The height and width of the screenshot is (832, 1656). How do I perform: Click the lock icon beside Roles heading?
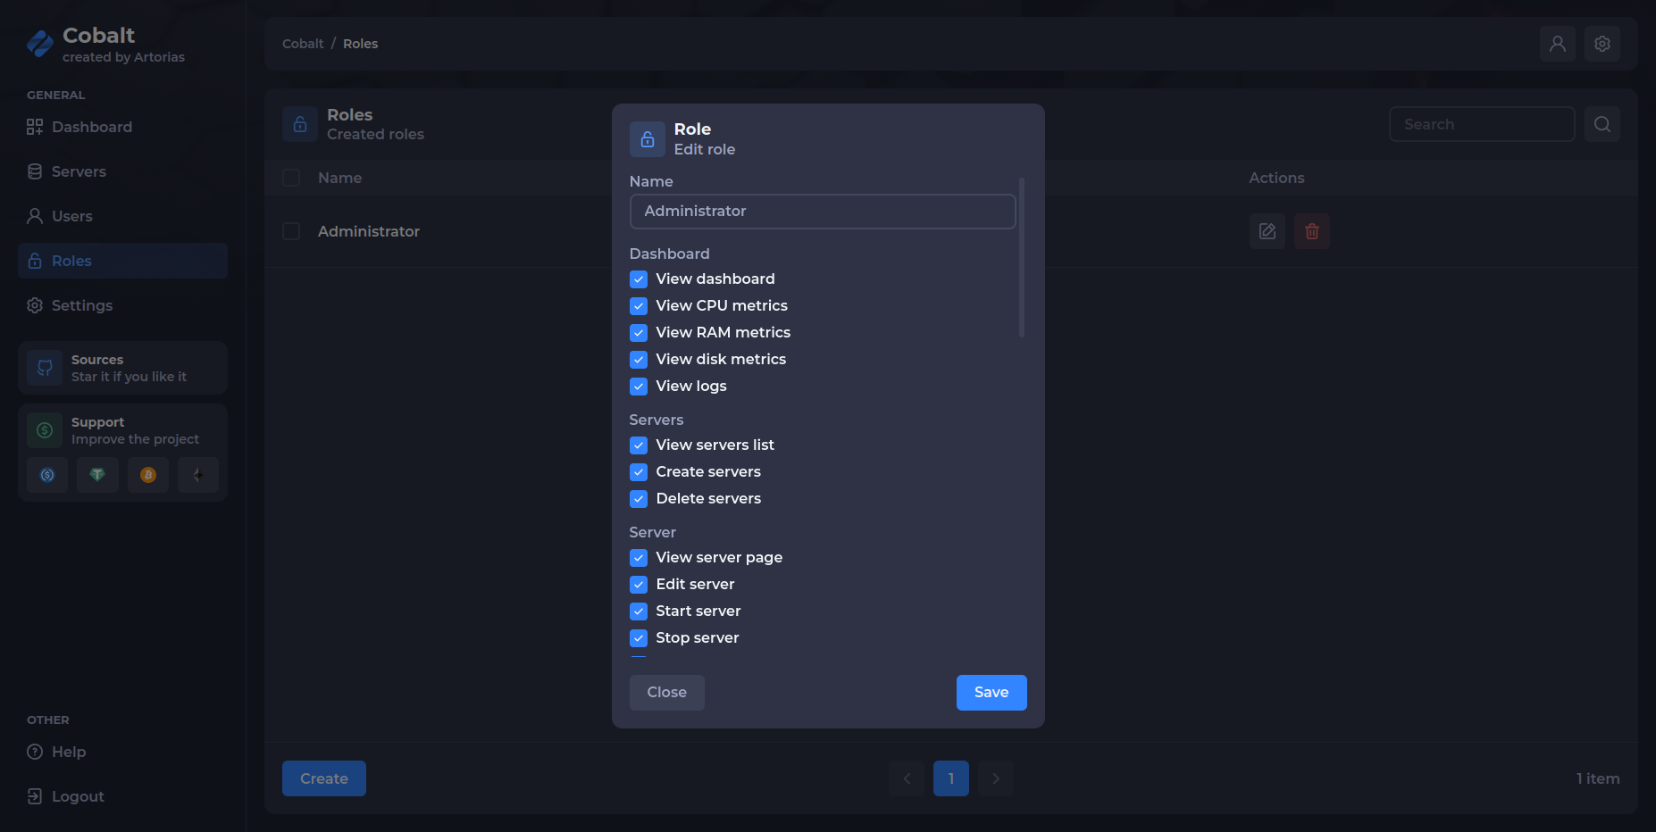point(300,124)
